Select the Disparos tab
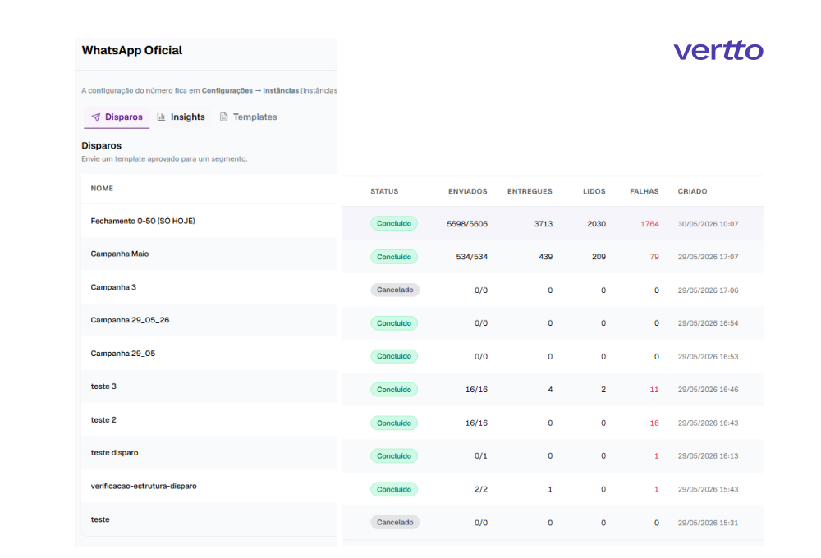Screen dimensions: 821x558 coord(117,117)
